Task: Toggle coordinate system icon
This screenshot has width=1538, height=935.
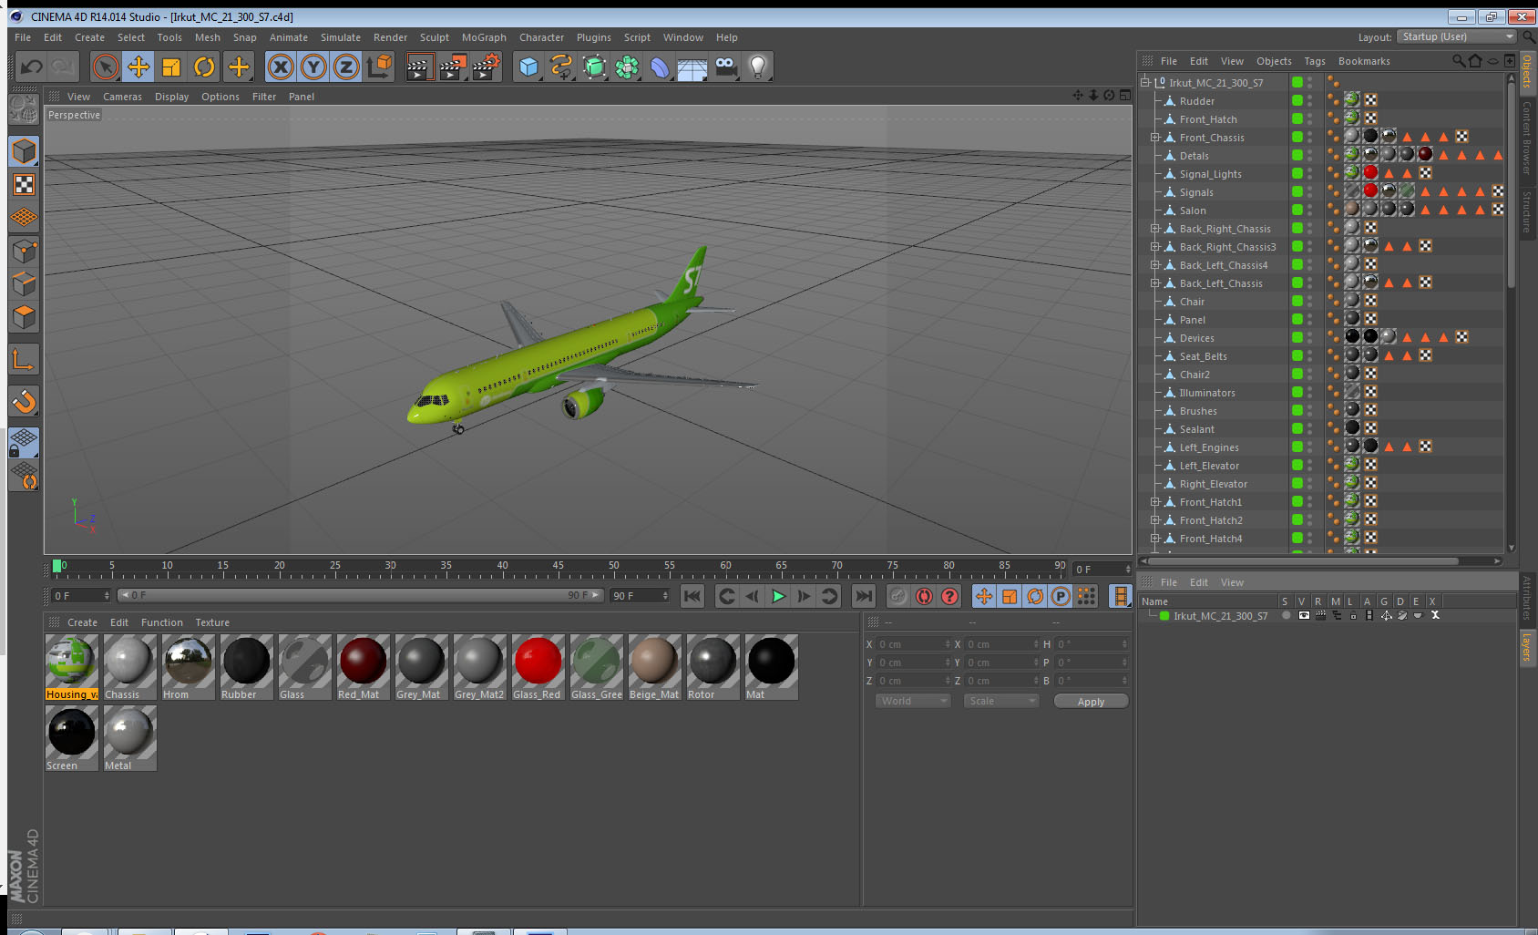Action: (x=379, y=67)
